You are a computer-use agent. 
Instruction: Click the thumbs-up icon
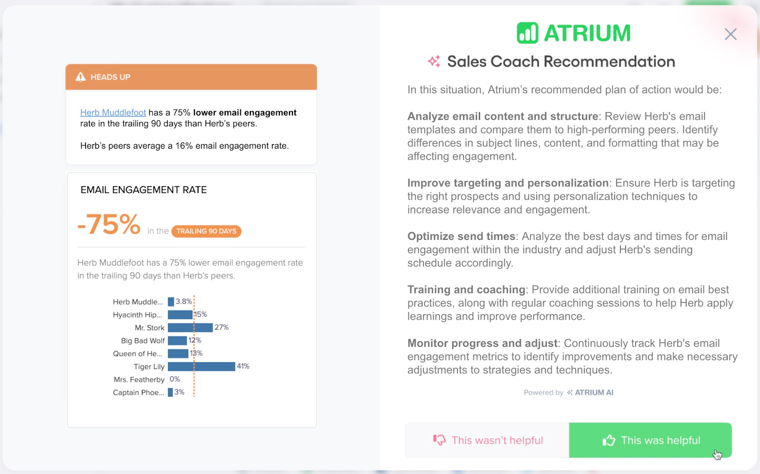[x=609, y=440]
